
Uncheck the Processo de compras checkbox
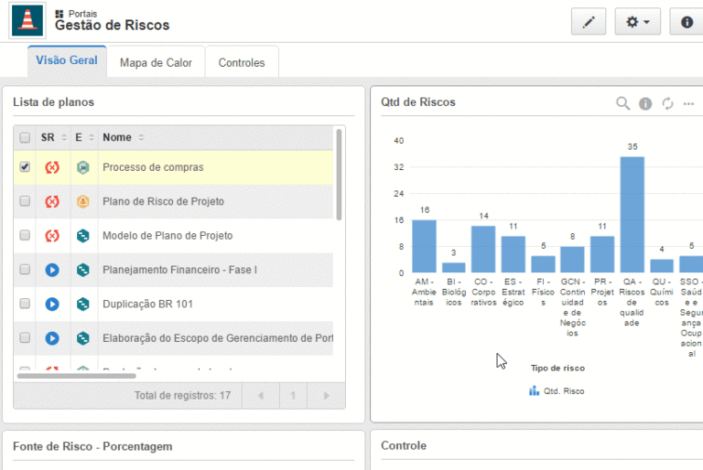coord(25,167)
